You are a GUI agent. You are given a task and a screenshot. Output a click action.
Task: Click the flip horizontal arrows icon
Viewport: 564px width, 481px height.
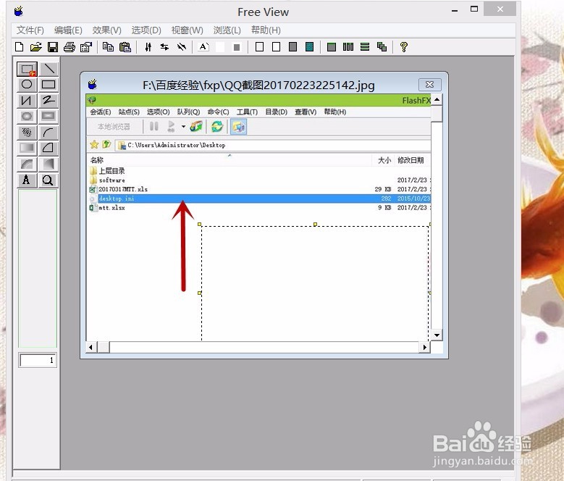click(164, 47)
